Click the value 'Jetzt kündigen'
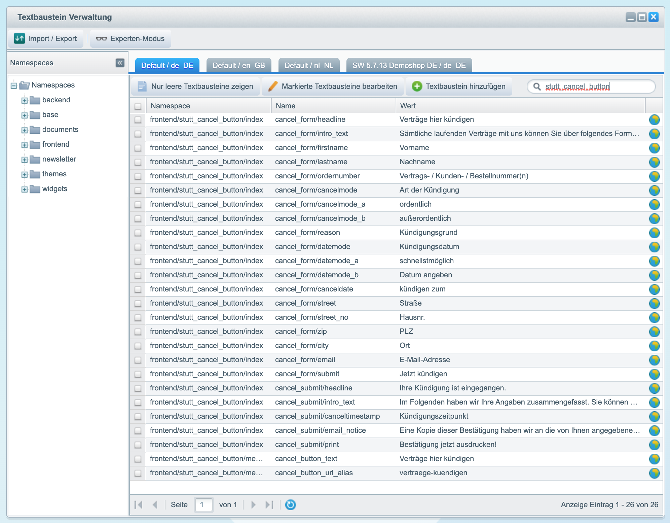 pos(423,374)
